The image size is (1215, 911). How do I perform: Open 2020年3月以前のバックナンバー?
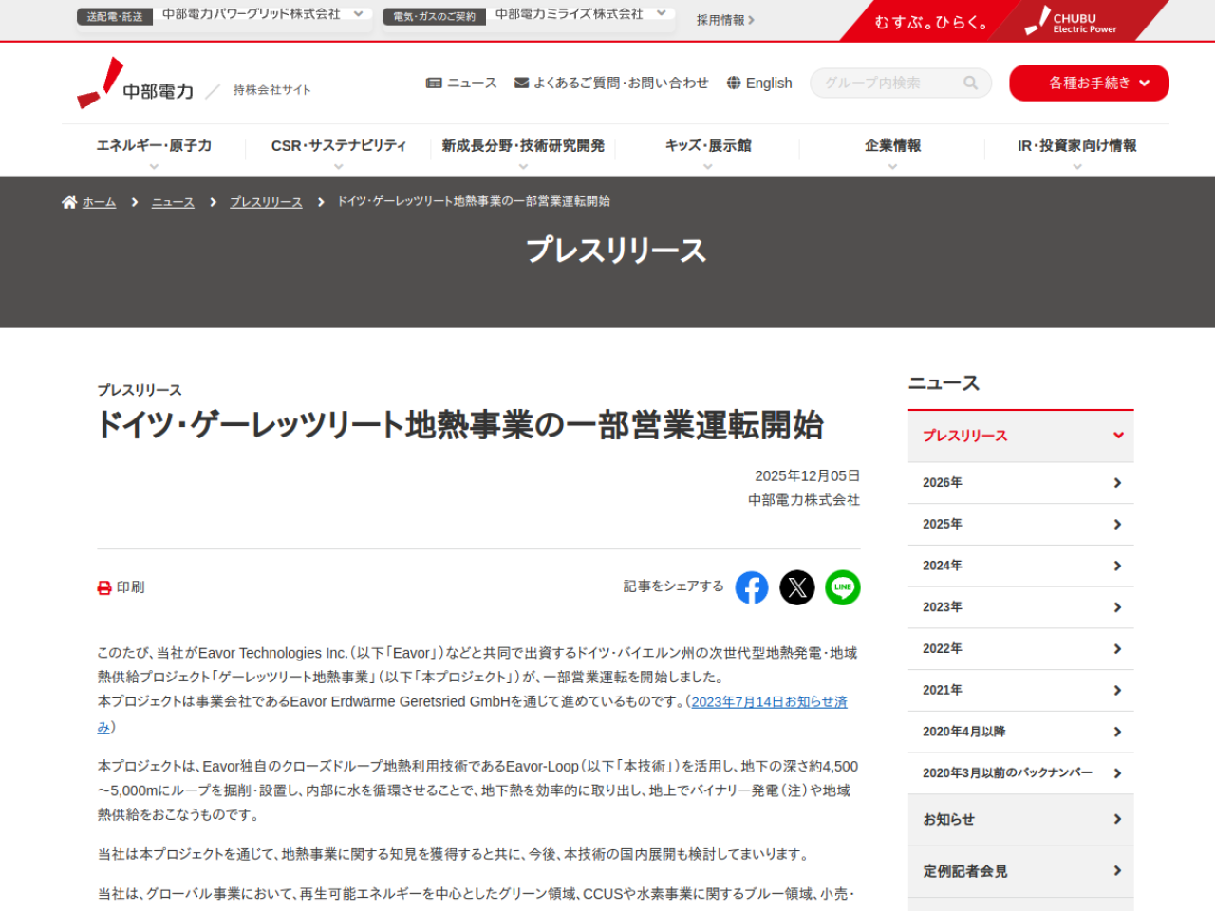click(1021, 773)
